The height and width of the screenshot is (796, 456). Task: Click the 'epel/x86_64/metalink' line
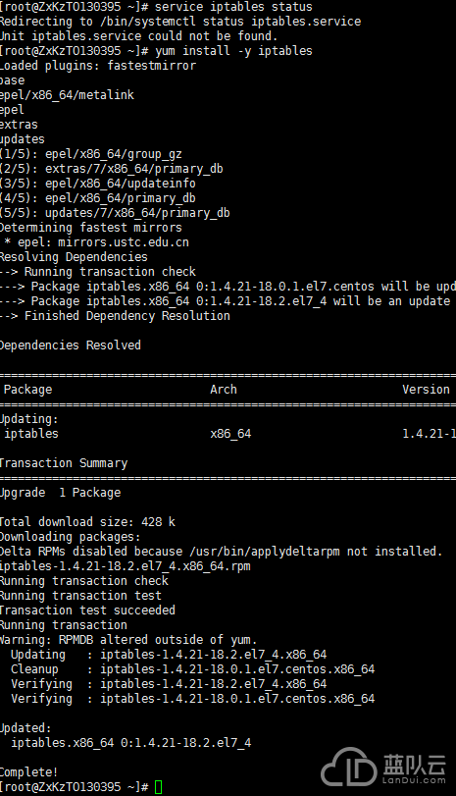coord(67,95)
